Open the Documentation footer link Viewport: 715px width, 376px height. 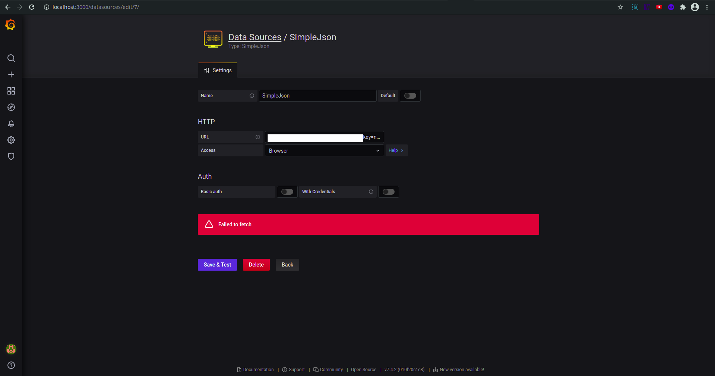coord(256,370)
